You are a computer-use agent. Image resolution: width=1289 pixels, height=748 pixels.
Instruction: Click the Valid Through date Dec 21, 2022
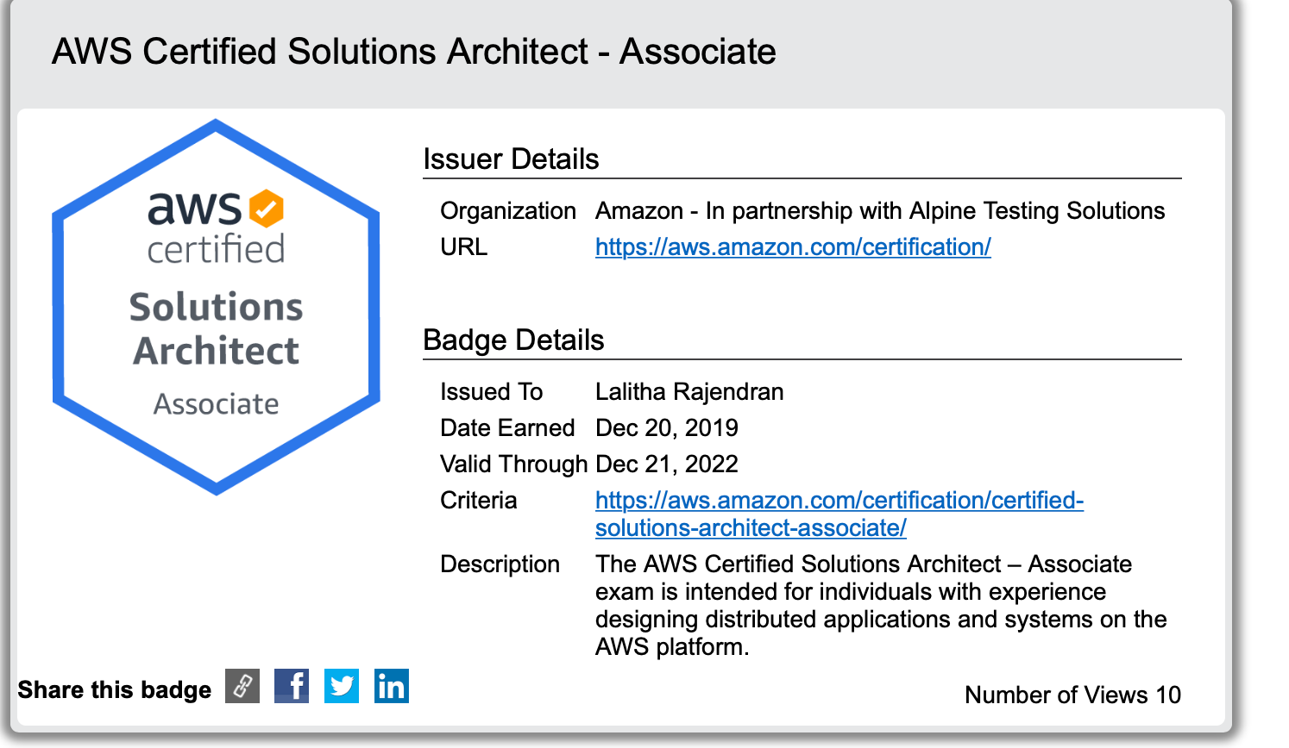point(667,464)
